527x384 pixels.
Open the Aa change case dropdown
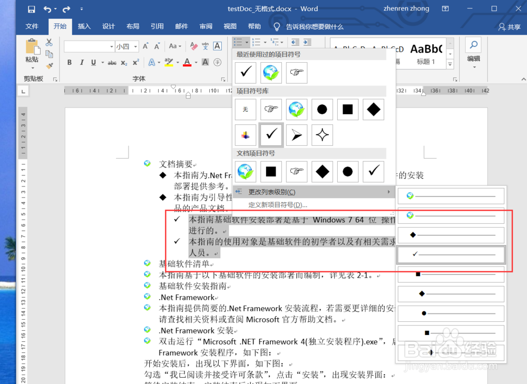(175, 46)
